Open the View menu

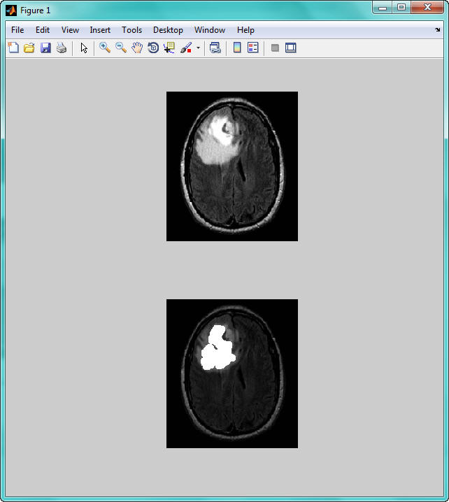click(x=70, y=30)
